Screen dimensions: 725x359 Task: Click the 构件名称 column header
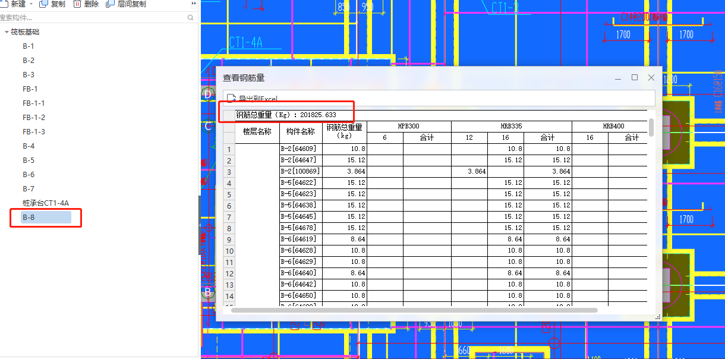click(x=301, y=132)
